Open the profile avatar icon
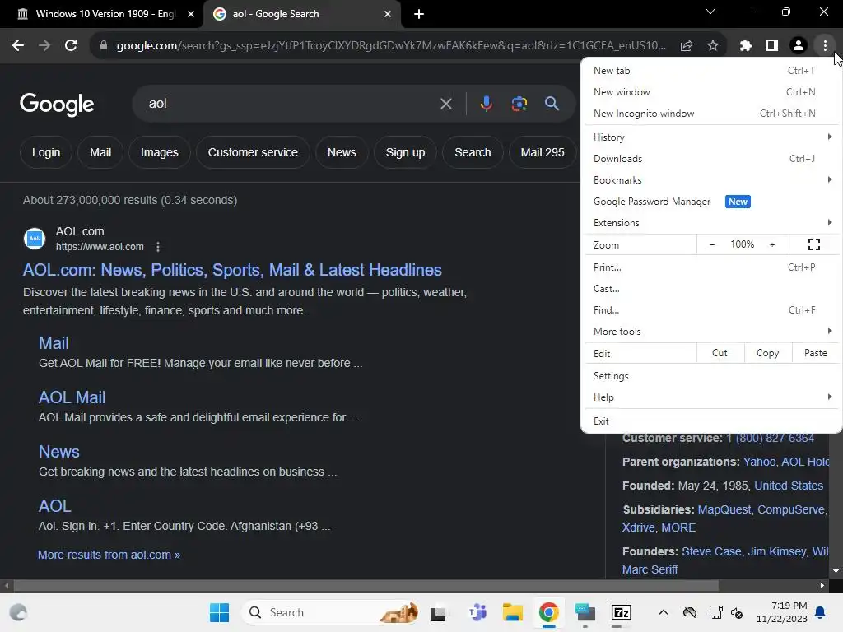The height and width of the screenshot is (632, 843). [799, 46]
